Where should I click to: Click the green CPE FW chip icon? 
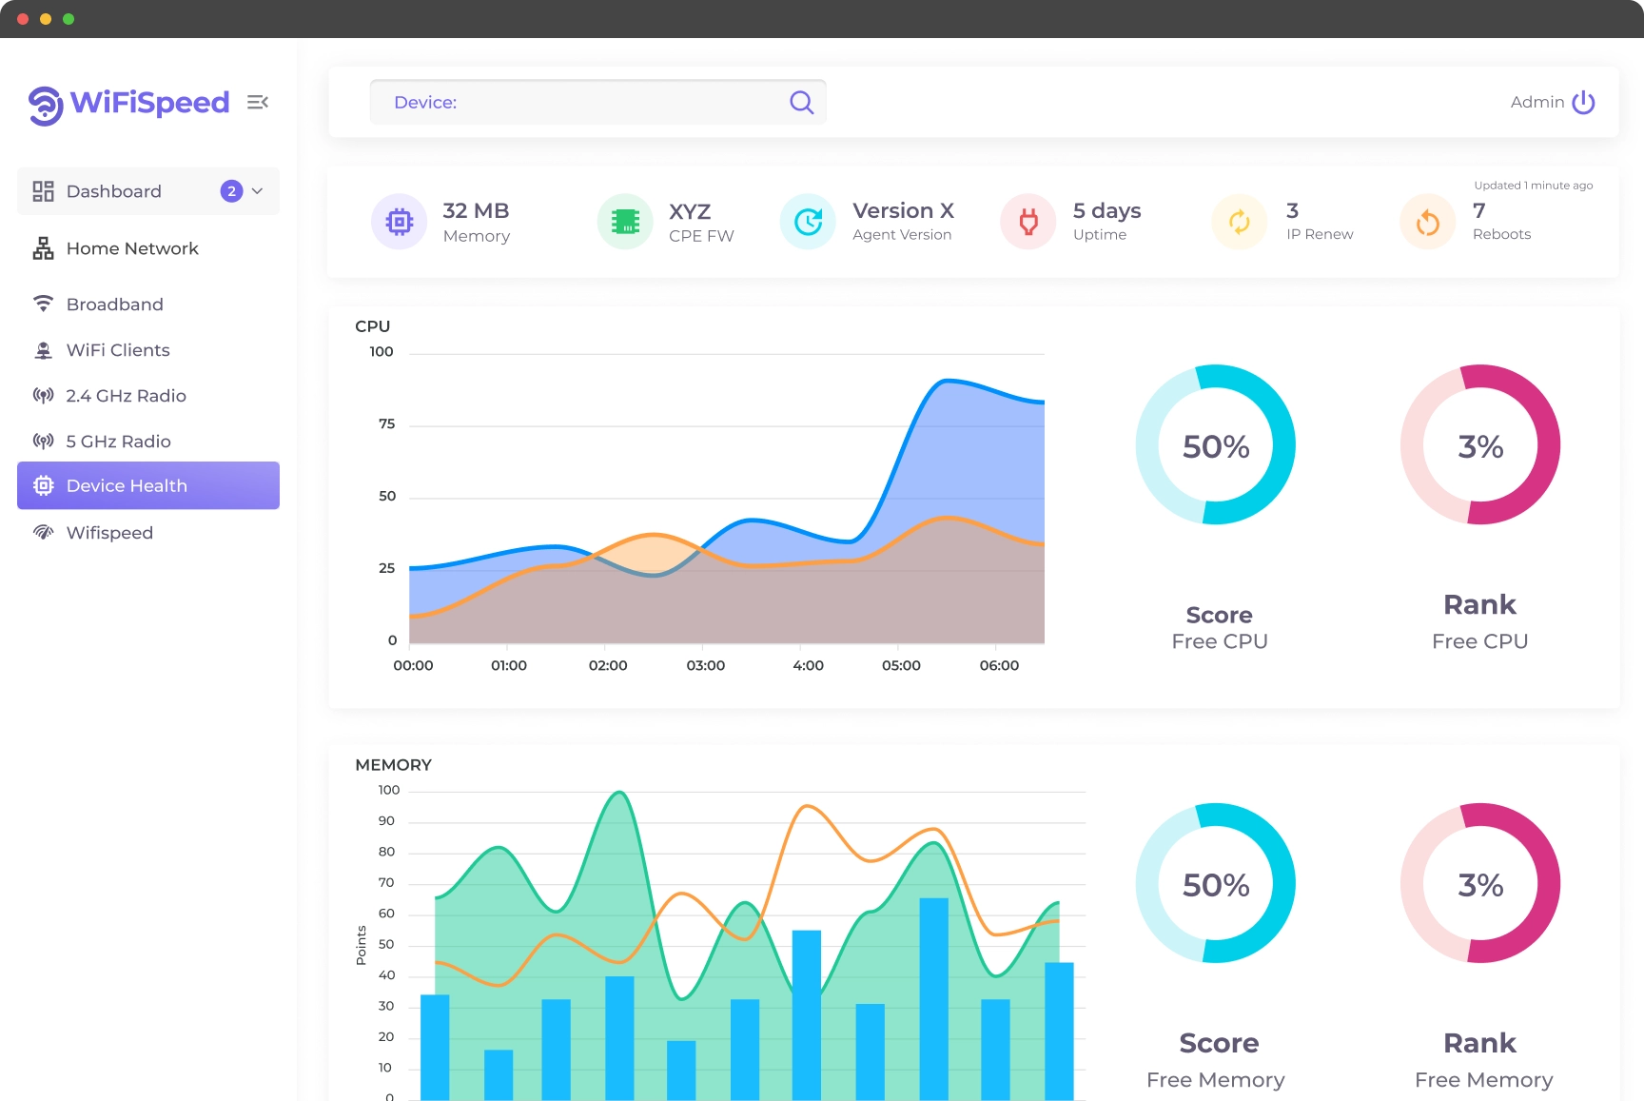(625, 222)
